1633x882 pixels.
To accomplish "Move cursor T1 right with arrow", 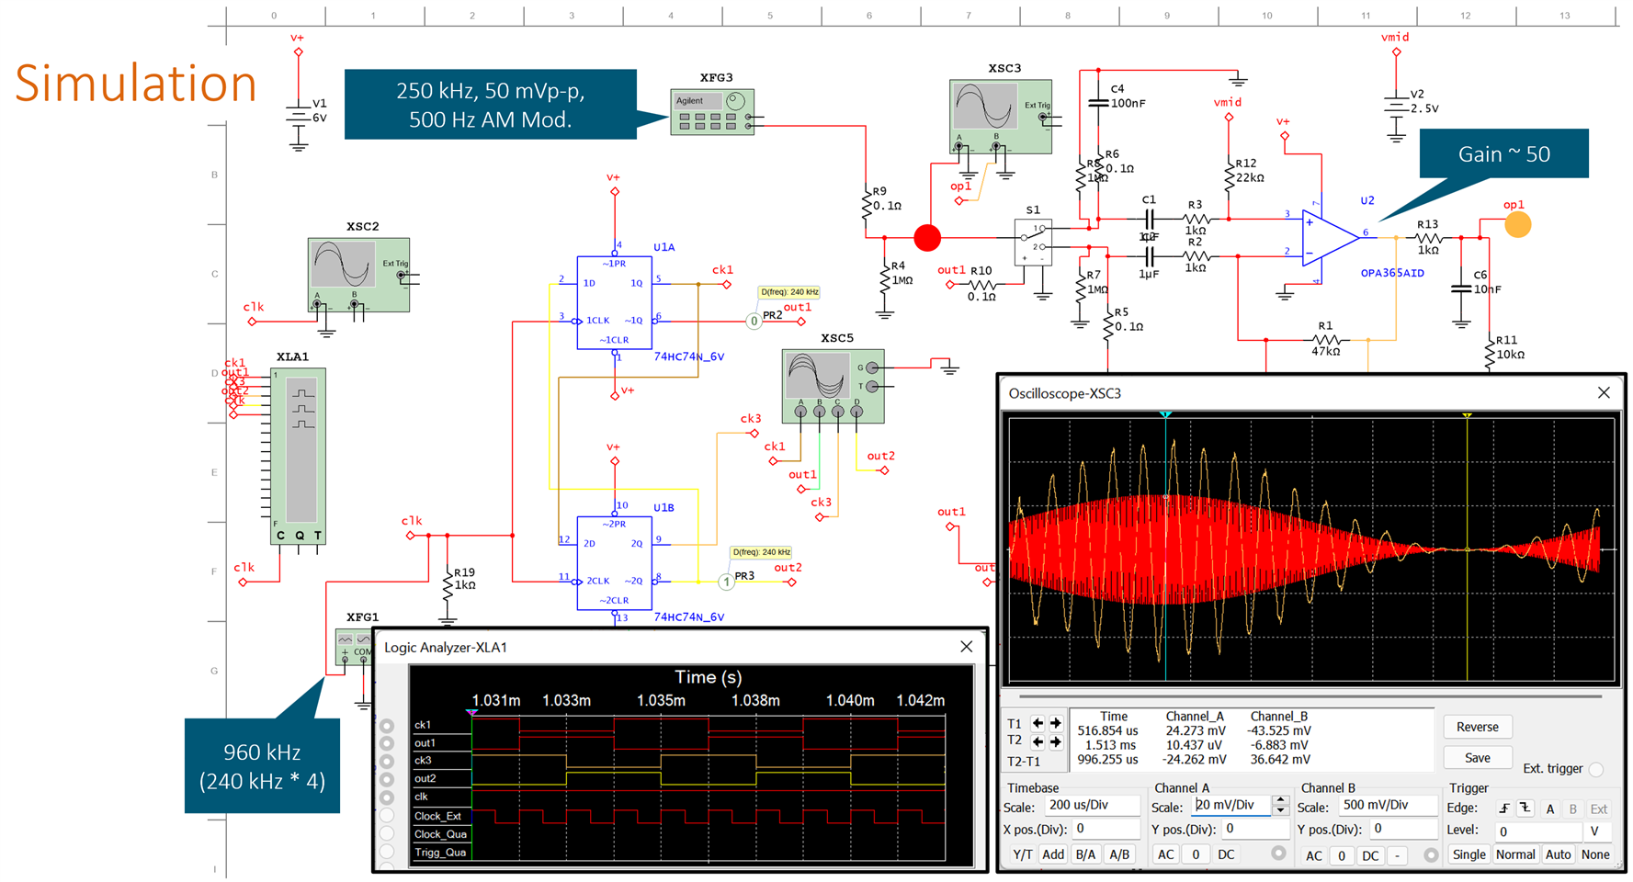I will (x=1056, y=723).
